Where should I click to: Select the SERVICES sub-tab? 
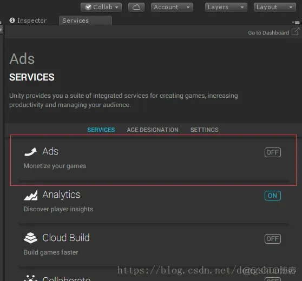point(101,130)
